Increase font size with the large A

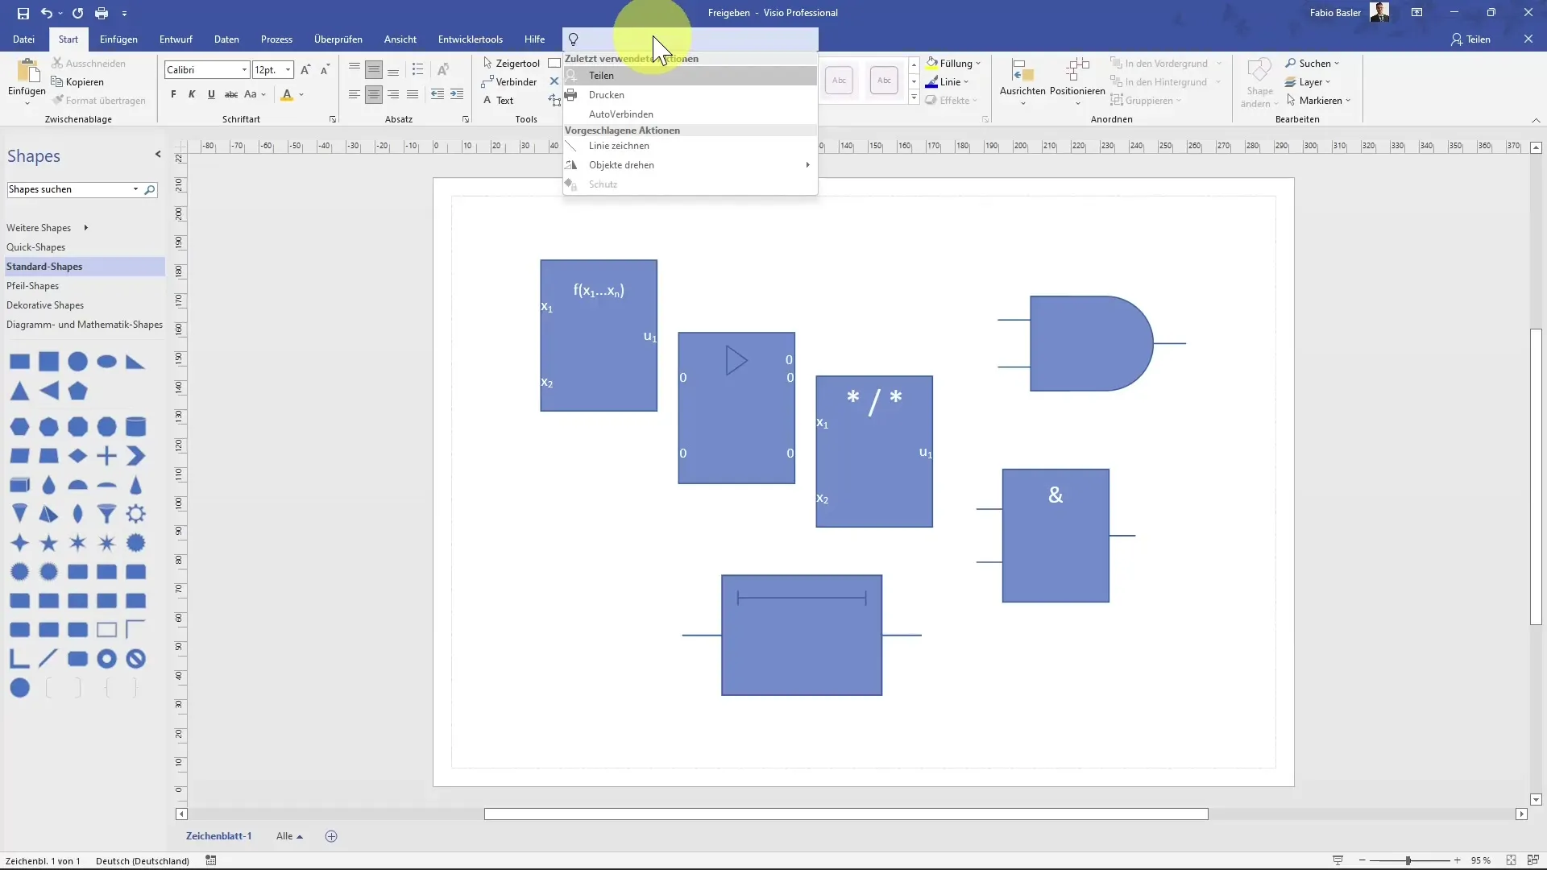305,70
